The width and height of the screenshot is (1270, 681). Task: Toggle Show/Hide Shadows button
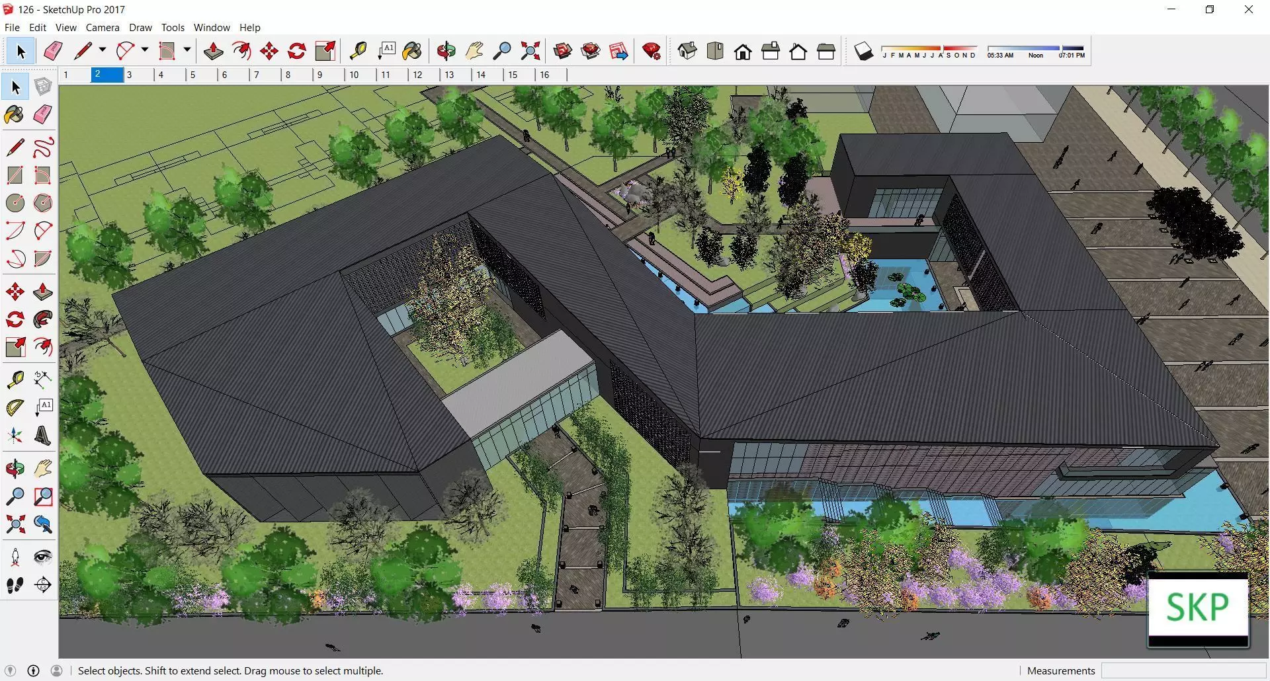pos(863,51)
